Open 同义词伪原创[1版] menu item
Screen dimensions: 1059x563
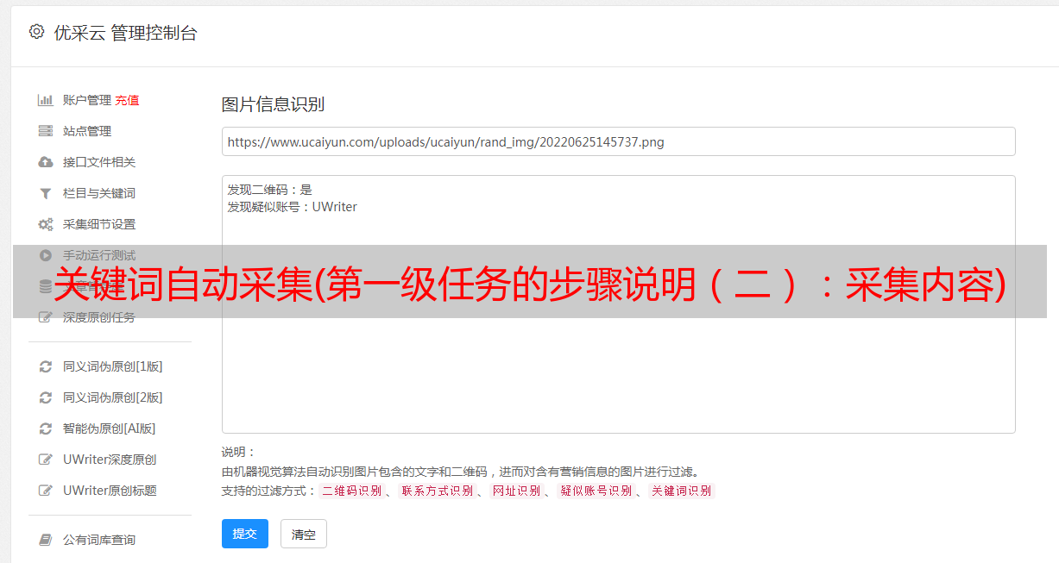click(x=113, y=366)
